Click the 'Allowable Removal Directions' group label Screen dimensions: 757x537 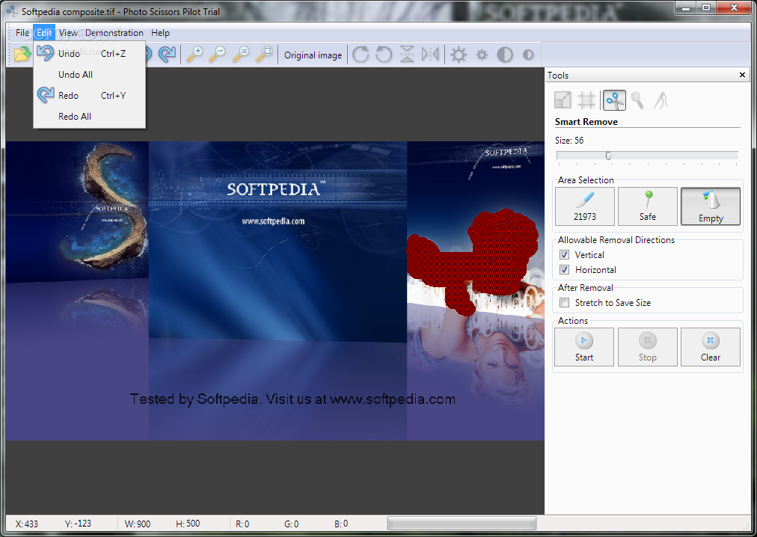tap(616, 240)
